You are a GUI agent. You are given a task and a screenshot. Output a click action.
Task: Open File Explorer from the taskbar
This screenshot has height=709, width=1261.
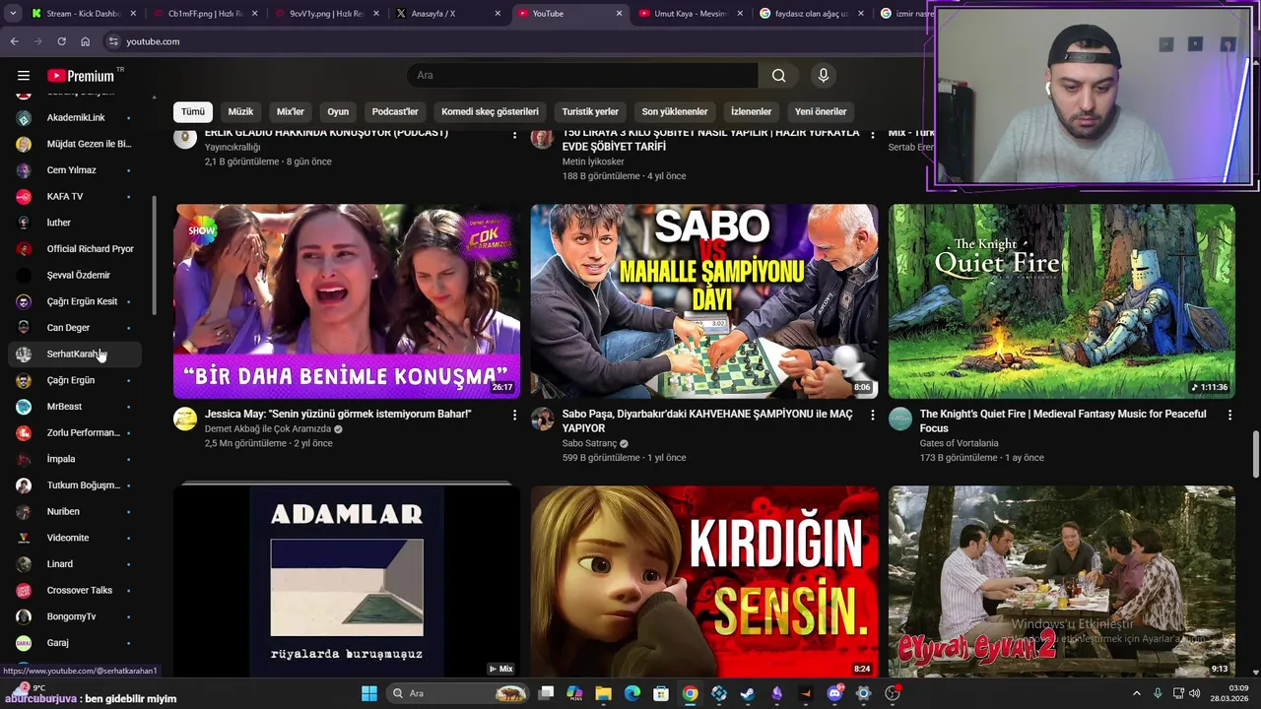pos(604,693)
